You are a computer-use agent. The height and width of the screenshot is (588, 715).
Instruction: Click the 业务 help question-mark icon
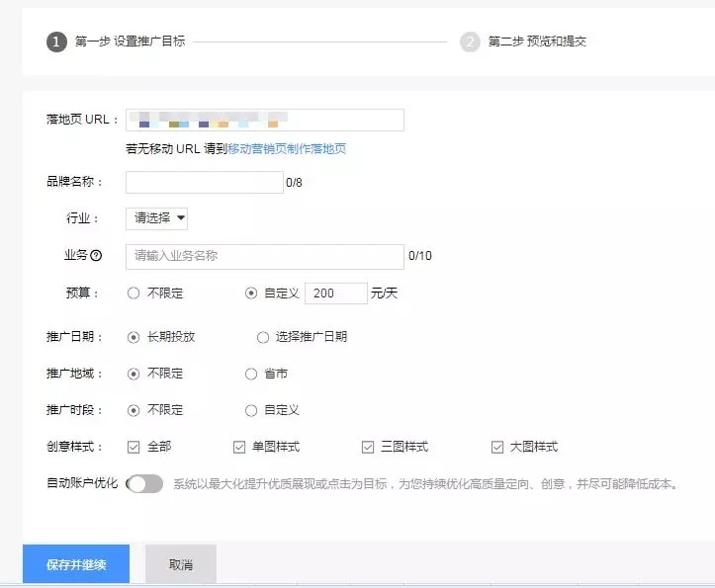(x=96, y=255)
